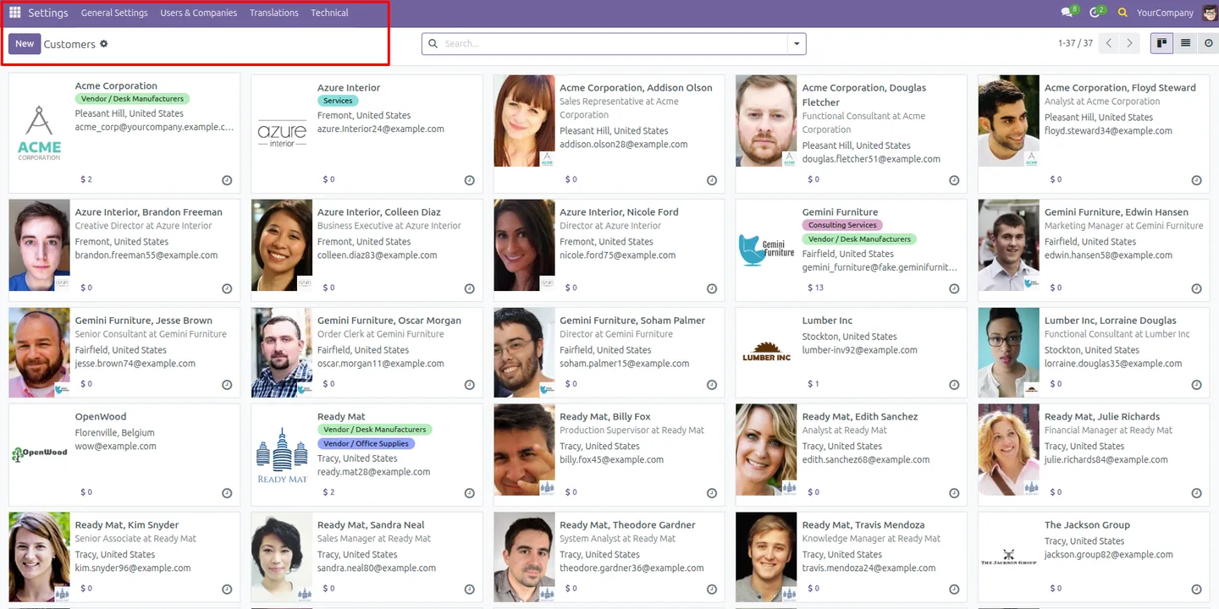Viewport: 1219px width, 609px height.
Task: Click activity clock on OpenWood card
Action: pyautogui.click(x=227, y=493)
